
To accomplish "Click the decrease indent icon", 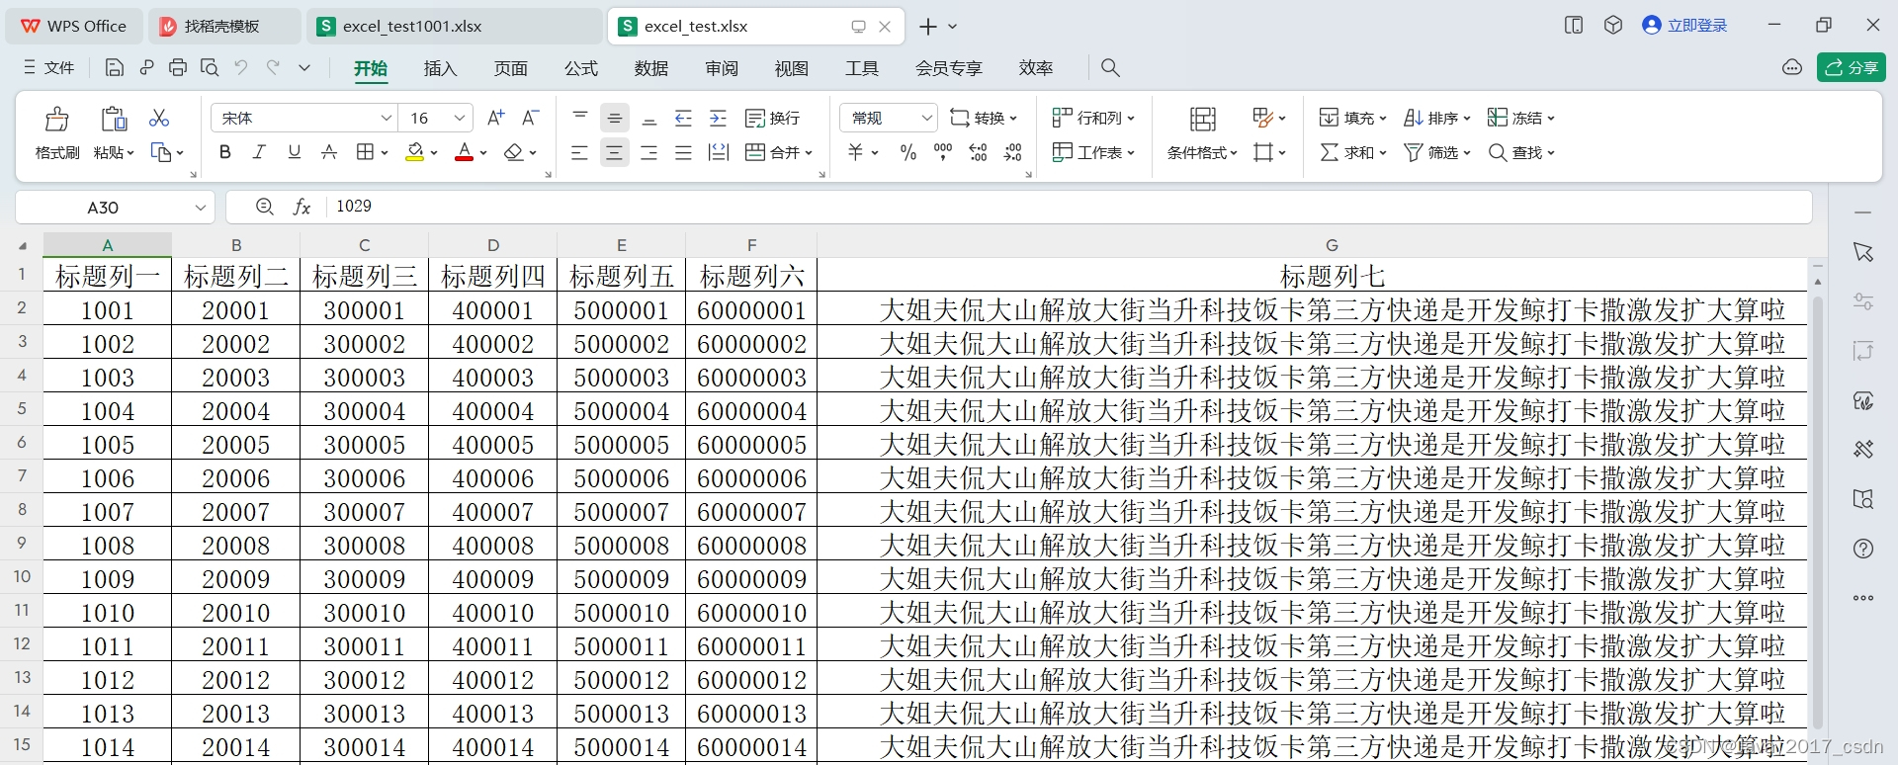I will click(x=683, y=118).
